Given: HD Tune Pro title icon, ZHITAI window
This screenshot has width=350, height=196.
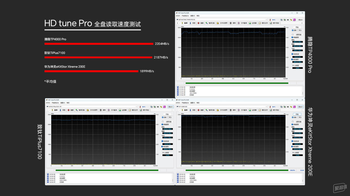Looking at the screenshot, I should 47,100.
